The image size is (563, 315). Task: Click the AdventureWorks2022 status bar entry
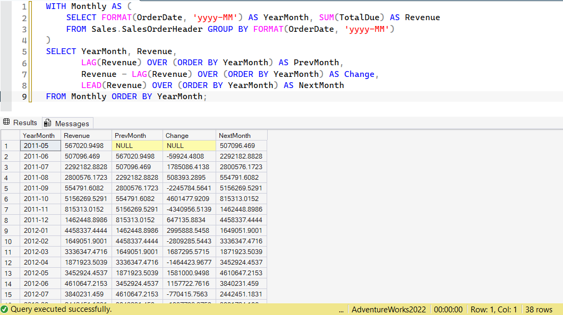click(x=388, y=309)
